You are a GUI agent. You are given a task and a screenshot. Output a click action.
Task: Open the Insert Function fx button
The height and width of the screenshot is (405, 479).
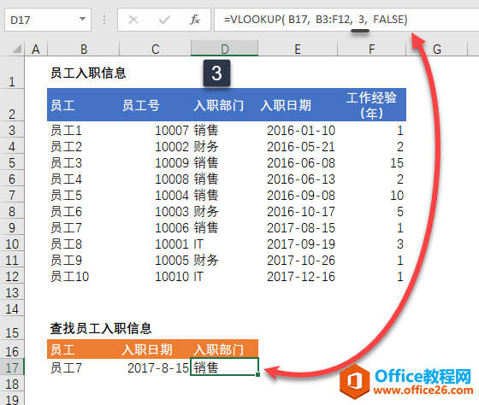click(x=195, y=20)
